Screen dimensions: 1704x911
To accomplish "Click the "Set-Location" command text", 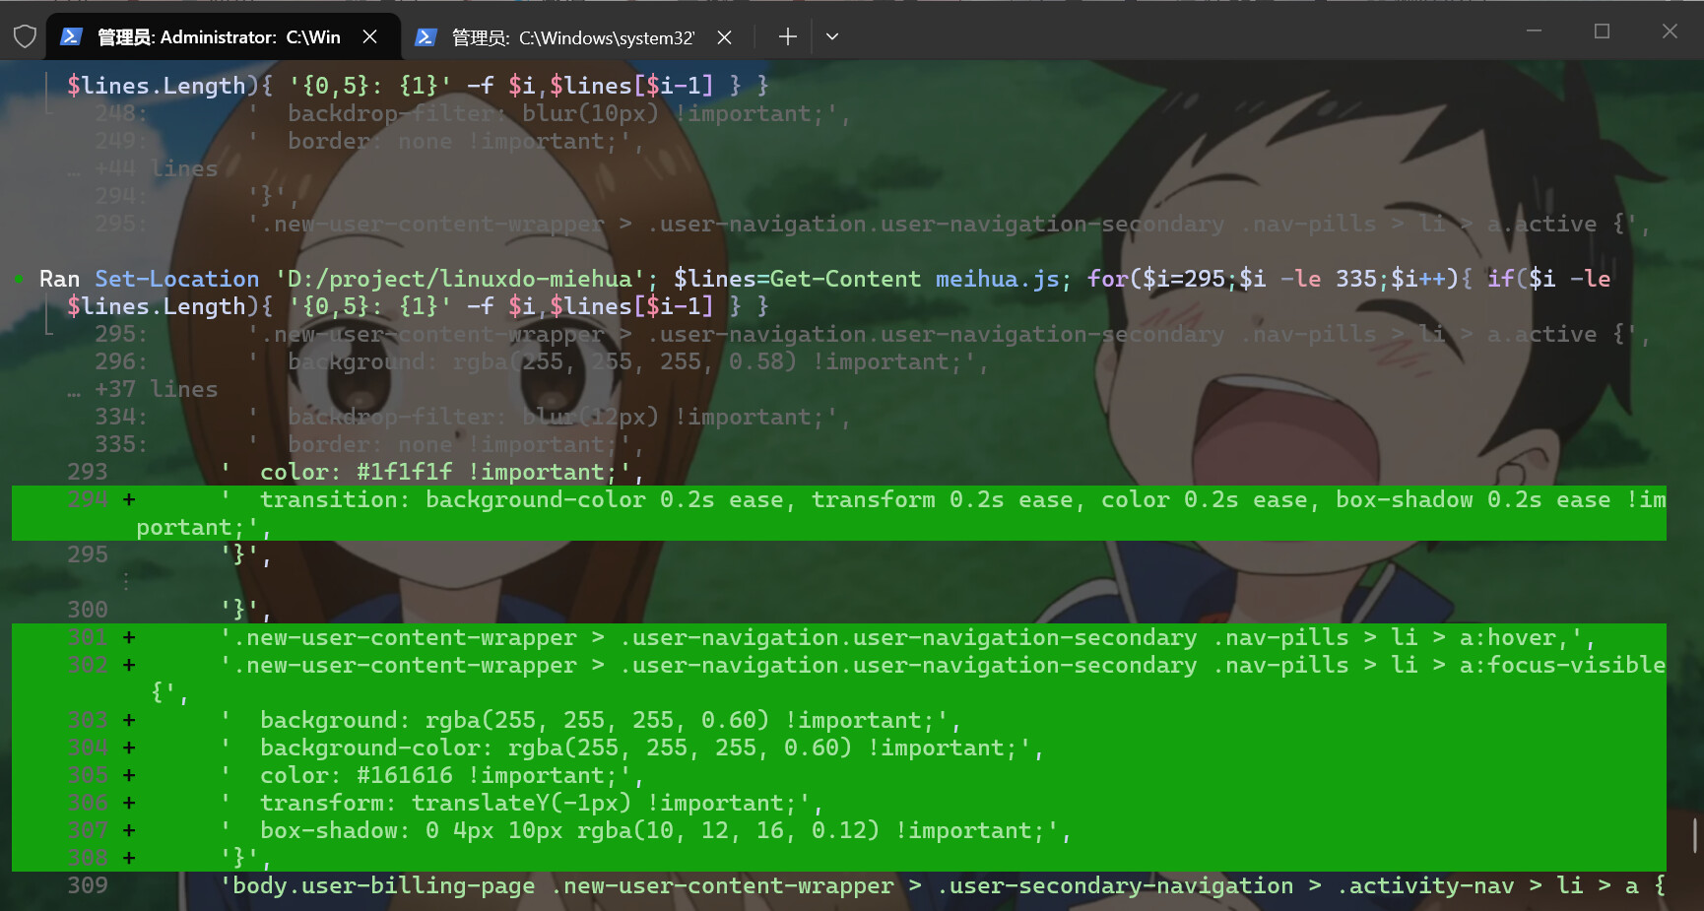I will pyautogui.click(x=177, y=279).
